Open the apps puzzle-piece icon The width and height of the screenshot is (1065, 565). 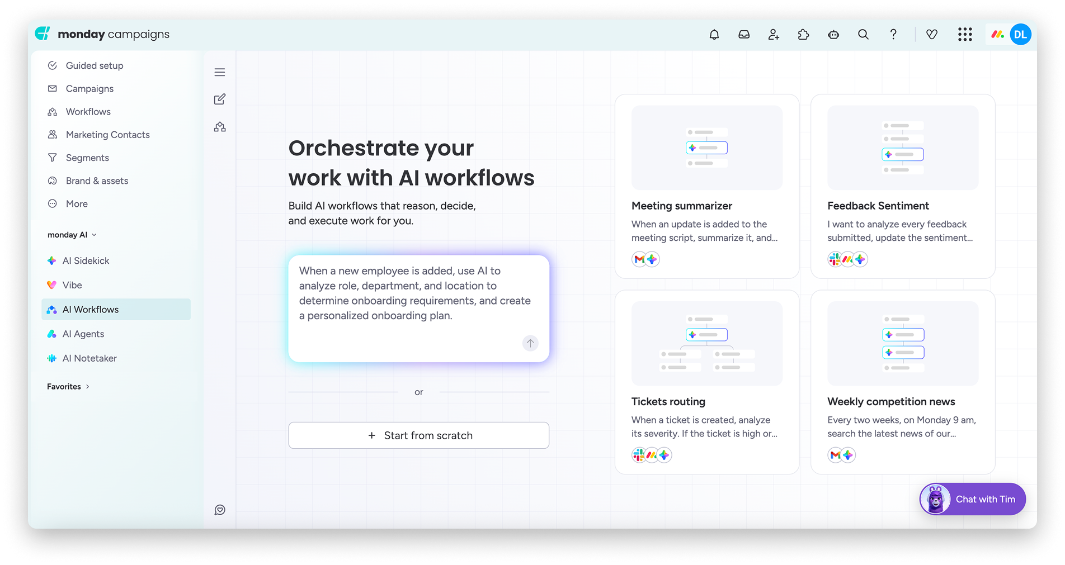[804, 35]
